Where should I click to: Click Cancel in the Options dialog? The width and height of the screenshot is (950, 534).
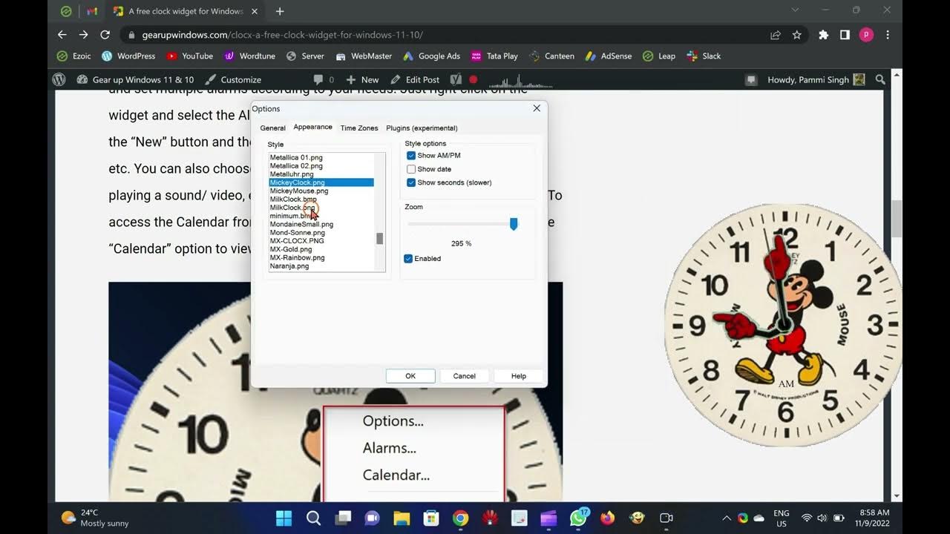click(465, 376)
